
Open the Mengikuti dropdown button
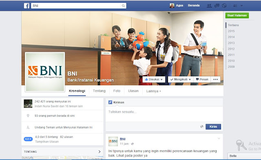tap(181, 79)
